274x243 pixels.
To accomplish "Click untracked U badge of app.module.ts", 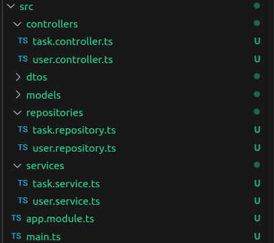I will coord(257,218).
